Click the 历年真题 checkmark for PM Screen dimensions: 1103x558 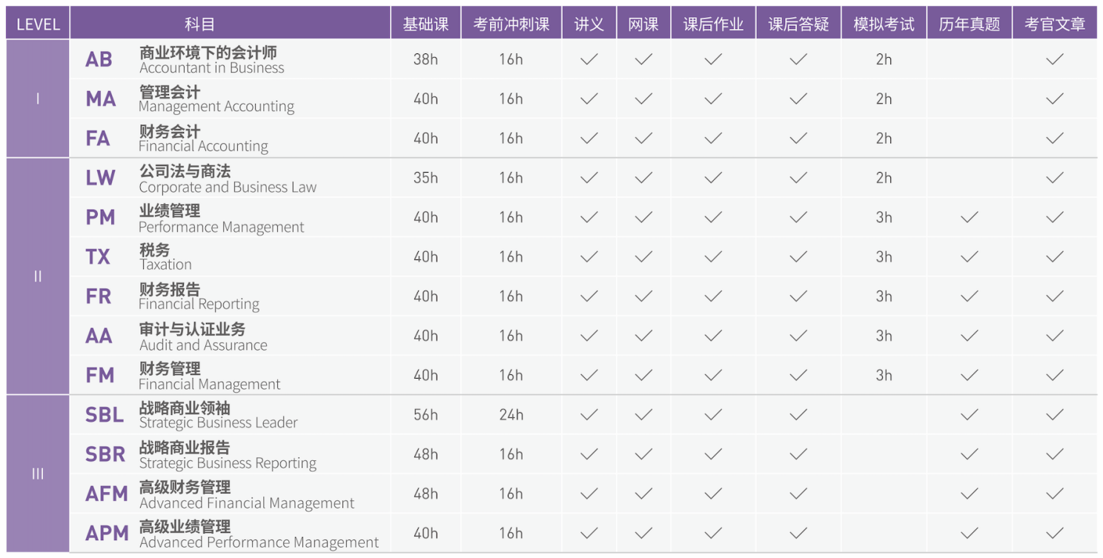point(969,217)
